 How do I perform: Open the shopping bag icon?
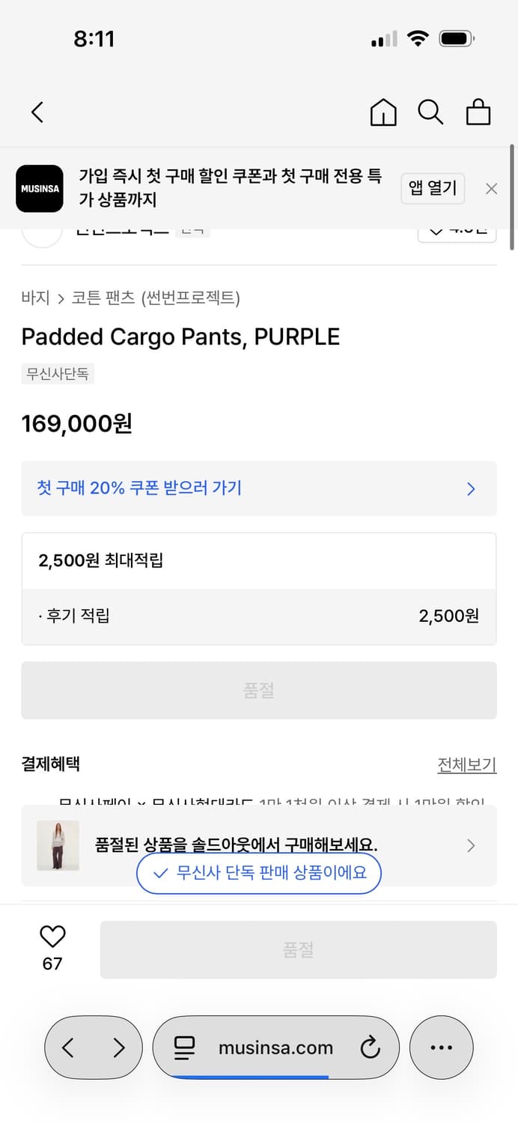point(478,112)
